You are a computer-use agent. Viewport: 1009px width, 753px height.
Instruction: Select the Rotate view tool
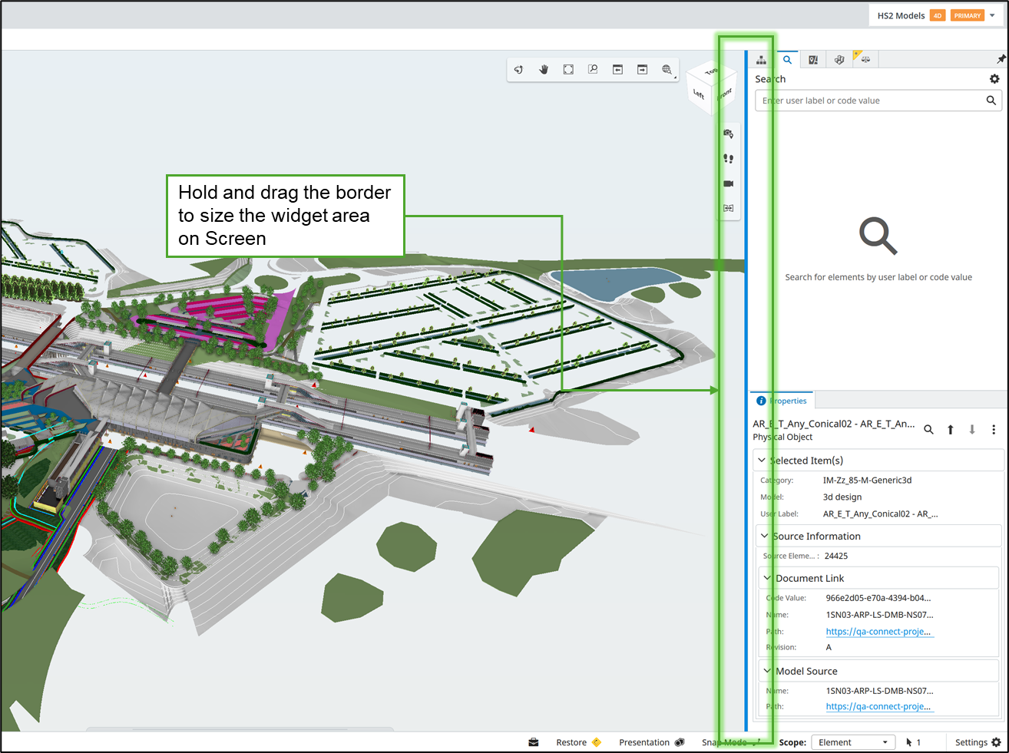point(519,70)
